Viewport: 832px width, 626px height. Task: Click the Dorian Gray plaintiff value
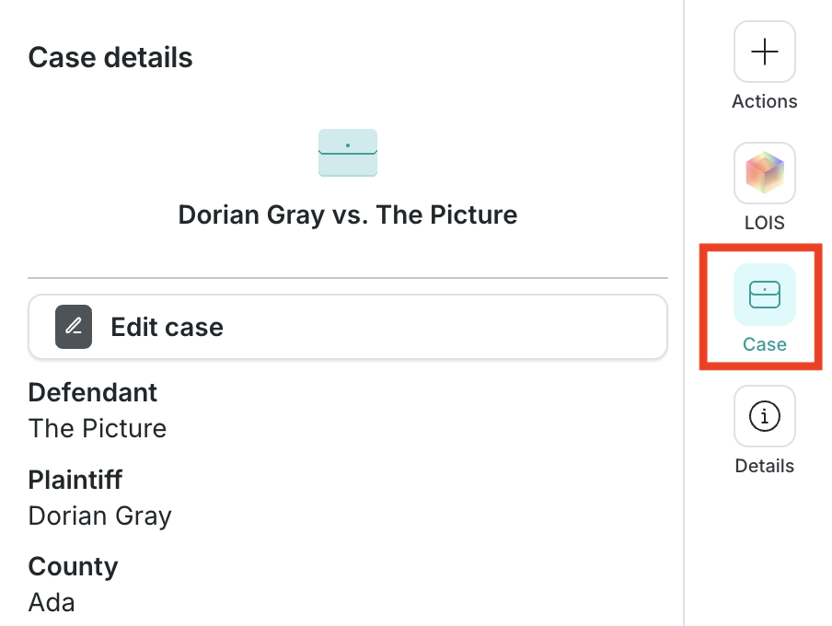coord(99,516)
